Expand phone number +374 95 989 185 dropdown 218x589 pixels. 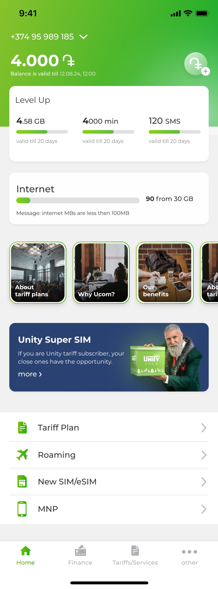(x=83, y=37)
